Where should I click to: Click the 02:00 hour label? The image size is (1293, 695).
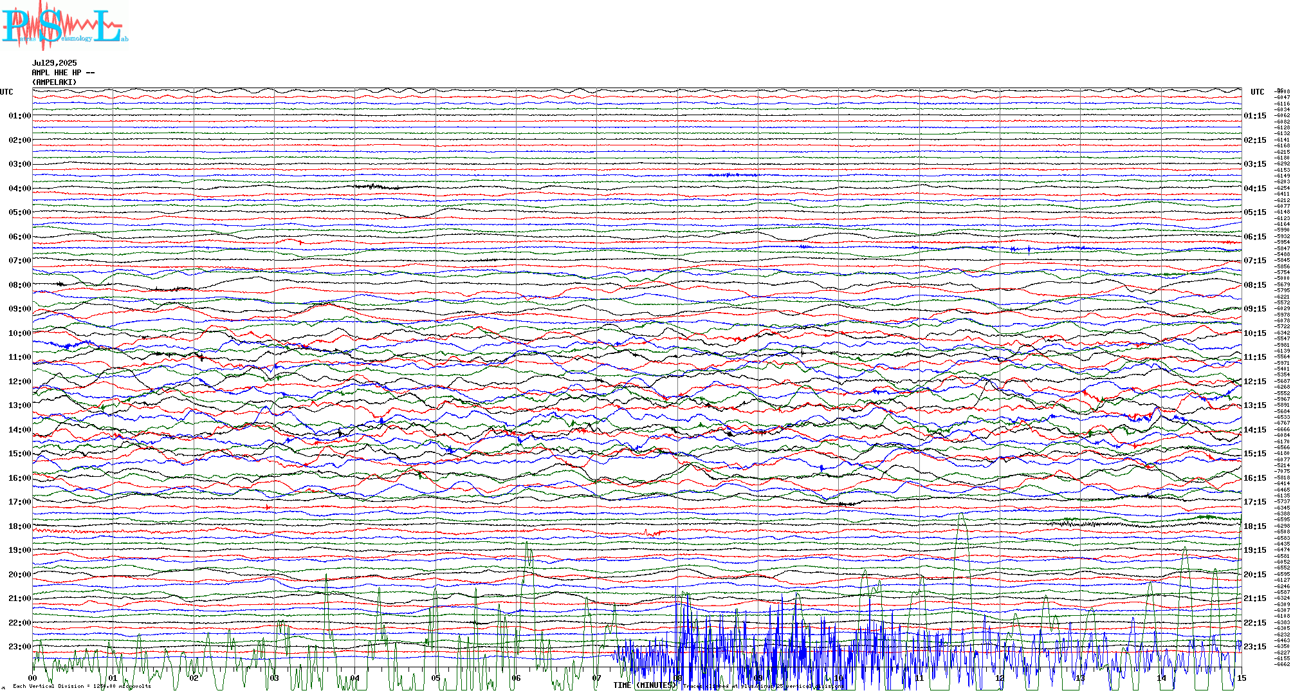click(x=20, y=140)
